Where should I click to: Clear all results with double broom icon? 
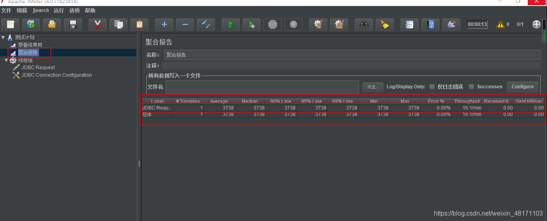pos(339,25)
